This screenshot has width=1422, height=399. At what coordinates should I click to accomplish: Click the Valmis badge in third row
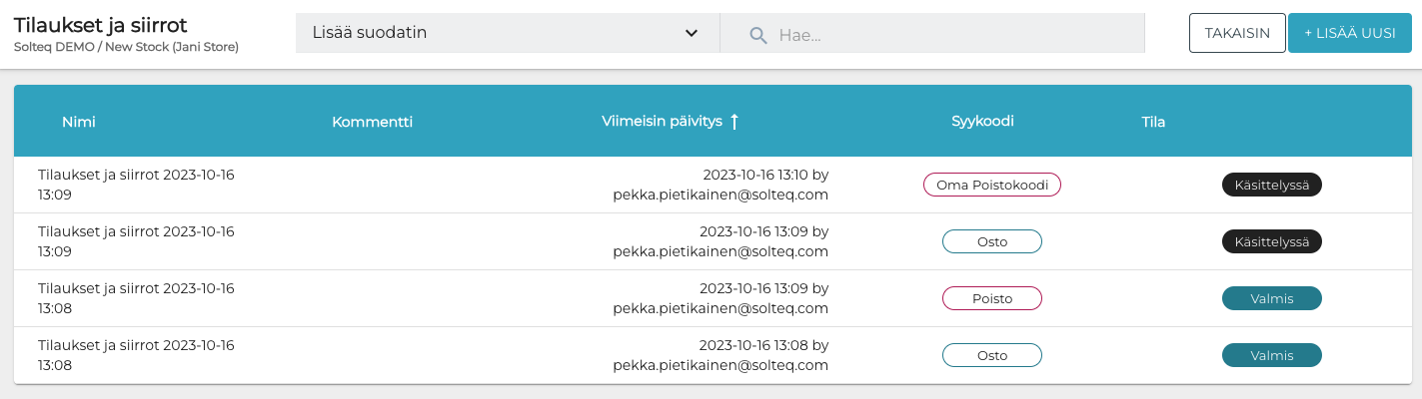[x=1271, y=298]
